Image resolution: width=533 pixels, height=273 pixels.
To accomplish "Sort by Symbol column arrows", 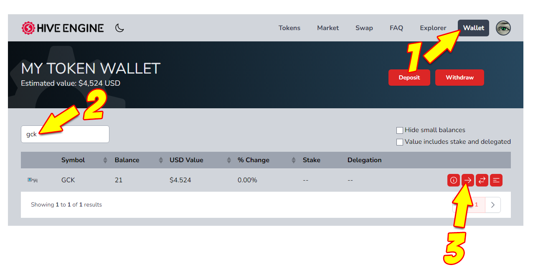I will [x=105, y=160].
